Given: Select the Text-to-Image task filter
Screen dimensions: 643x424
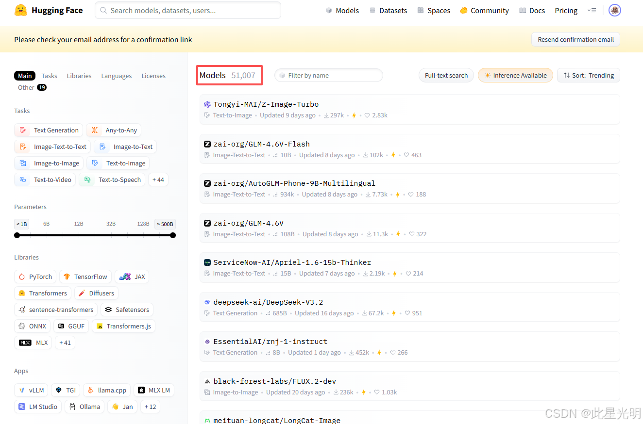Looking at the screenshot, I should tap(118, 163).
